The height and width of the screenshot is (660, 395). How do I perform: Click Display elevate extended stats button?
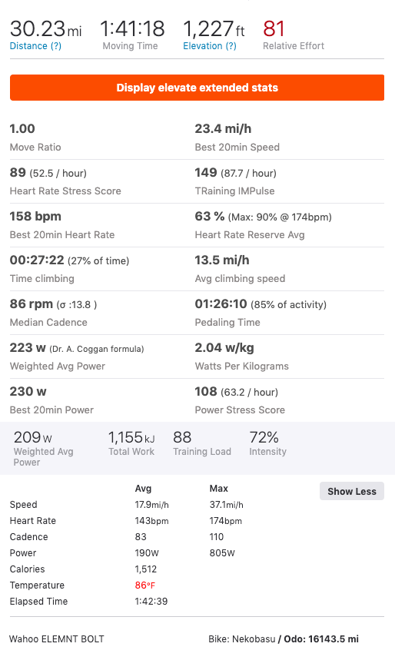[x=197, y=88]
